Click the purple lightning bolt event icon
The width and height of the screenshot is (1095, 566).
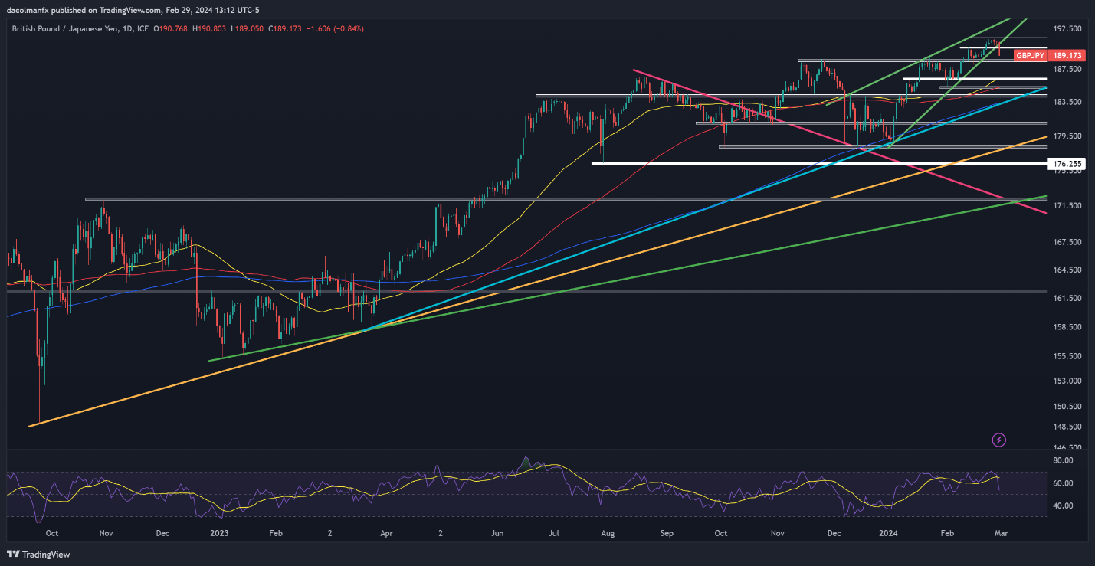click(x=998, y=440)
